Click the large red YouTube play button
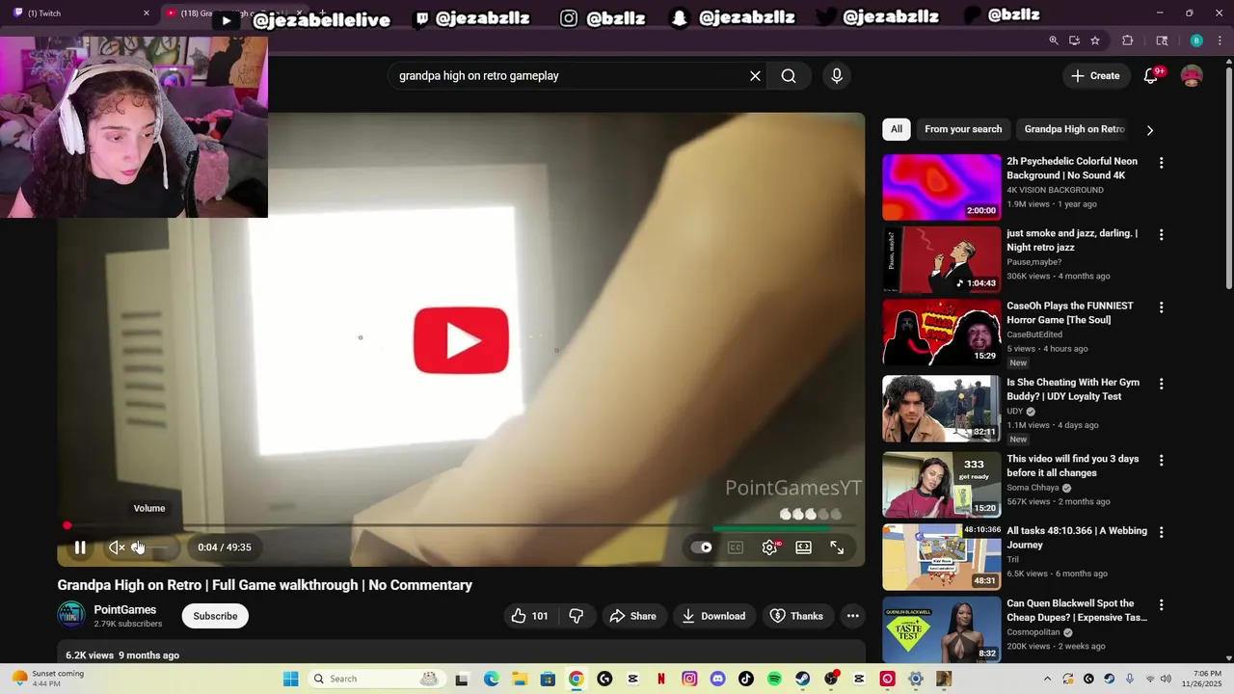 (x=461, y=340)
